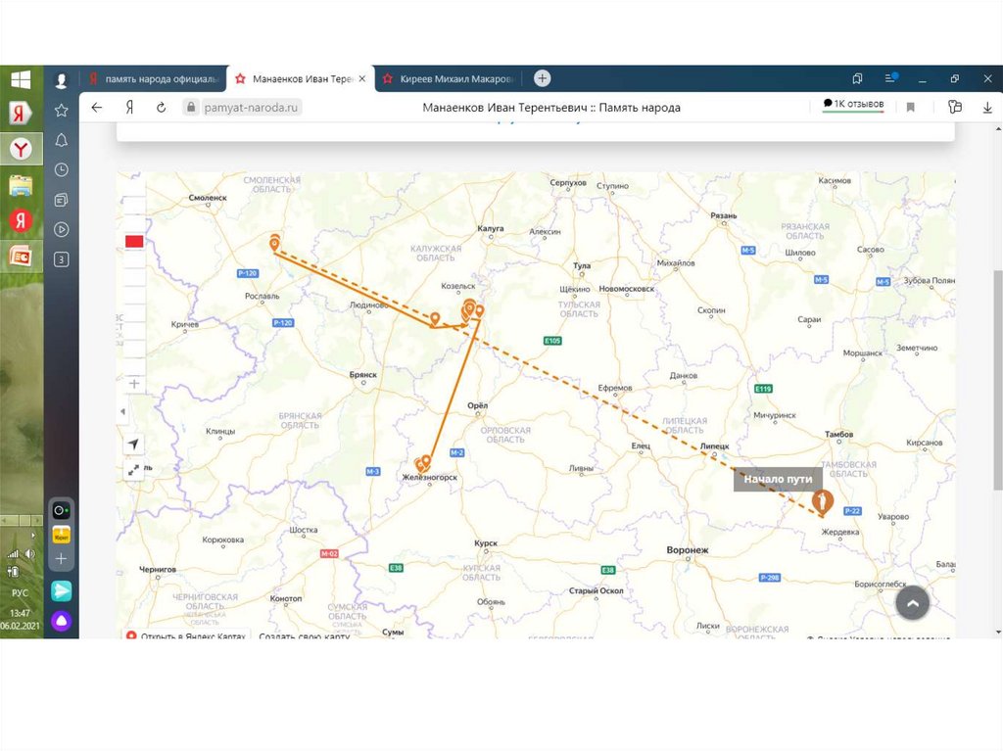Screen dimensions: 1003x751
Task: Open browsing history clock icon
Action: pyautogui.click(x=62, y=169)
